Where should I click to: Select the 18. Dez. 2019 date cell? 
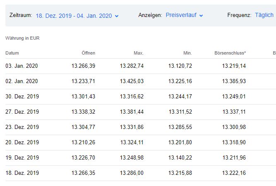coord(22,173)
